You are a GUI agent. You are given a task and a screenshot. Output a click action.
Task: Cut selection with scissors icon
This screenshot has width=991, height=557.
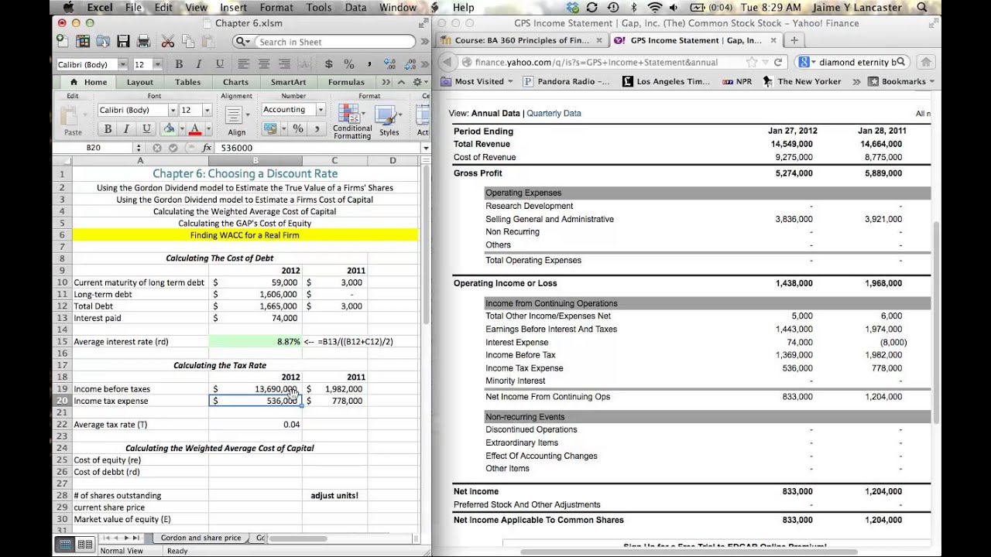[167, 42]
